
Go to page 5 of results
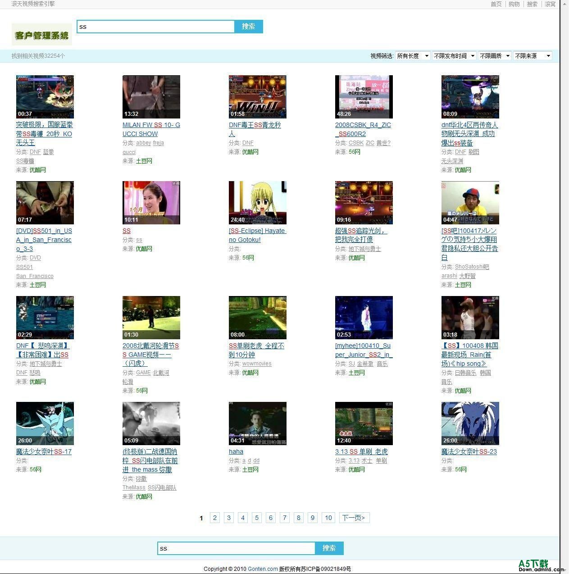click(x=257, y=518)
